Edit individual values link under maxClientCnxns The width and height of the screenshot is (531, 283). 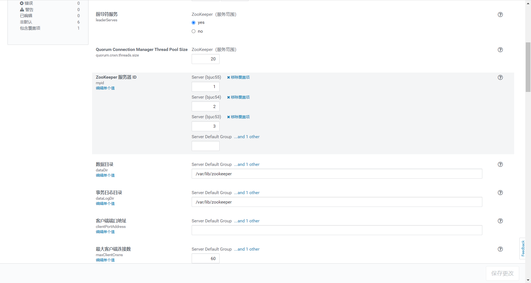[105, 260]
